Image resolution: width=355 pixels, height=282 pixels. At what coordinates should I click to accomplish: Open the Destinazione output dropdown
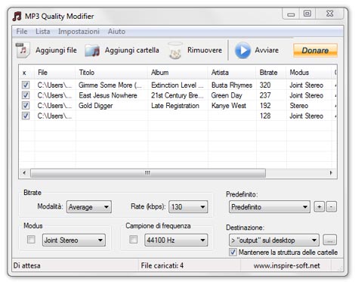click(274, 240)
